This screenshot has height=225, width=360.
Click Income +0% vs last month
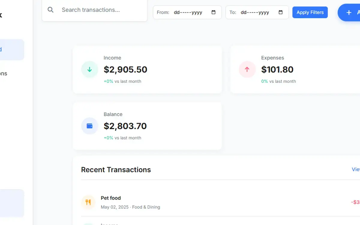point(122,81)
